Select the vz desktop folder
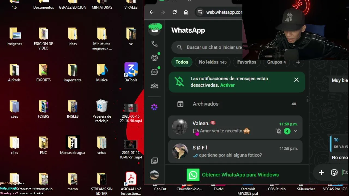The width and height of the screenshot is (349, 196). pos(131,37)
